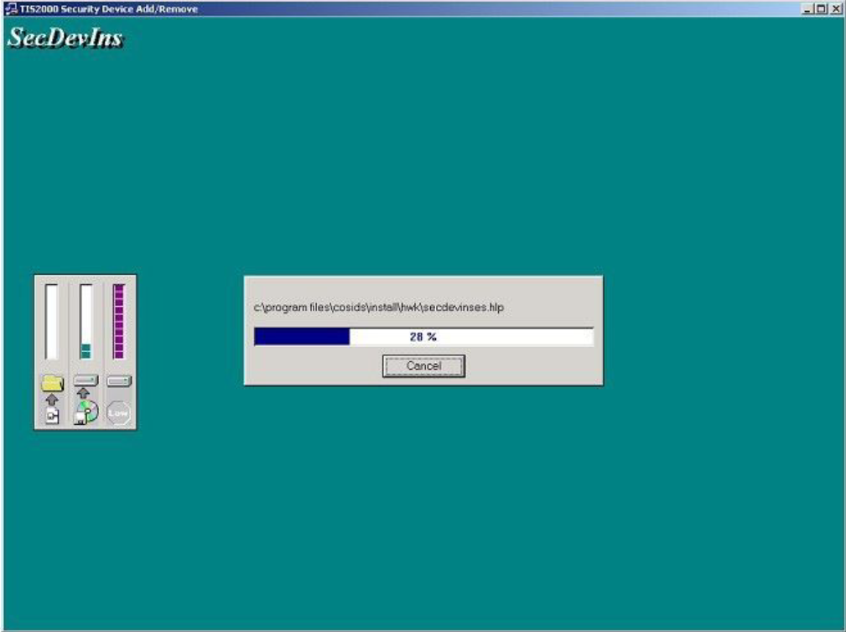Click the document file icon below the folder
The image size is (846, 632).
point(52,416)
